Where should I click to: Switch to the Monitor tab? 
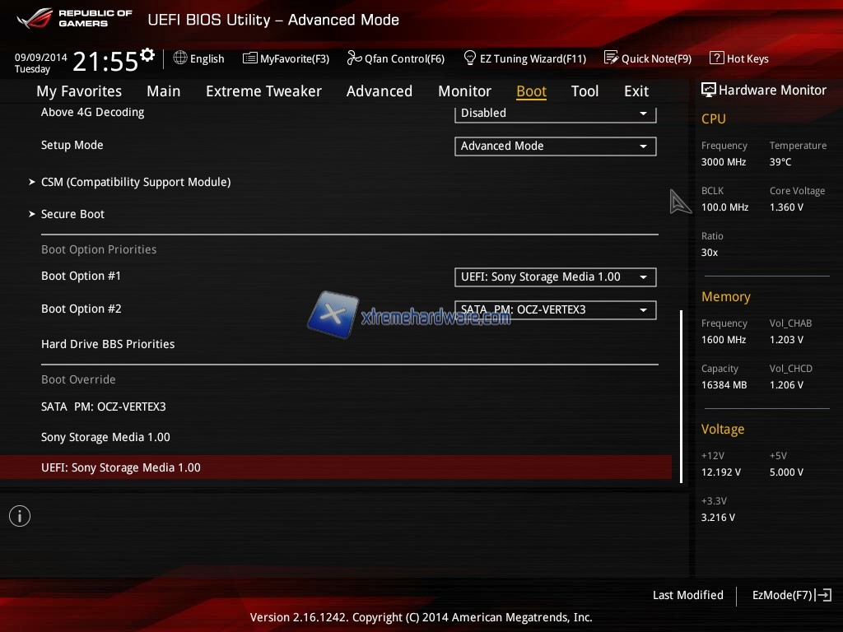click(x=464, y=91)
